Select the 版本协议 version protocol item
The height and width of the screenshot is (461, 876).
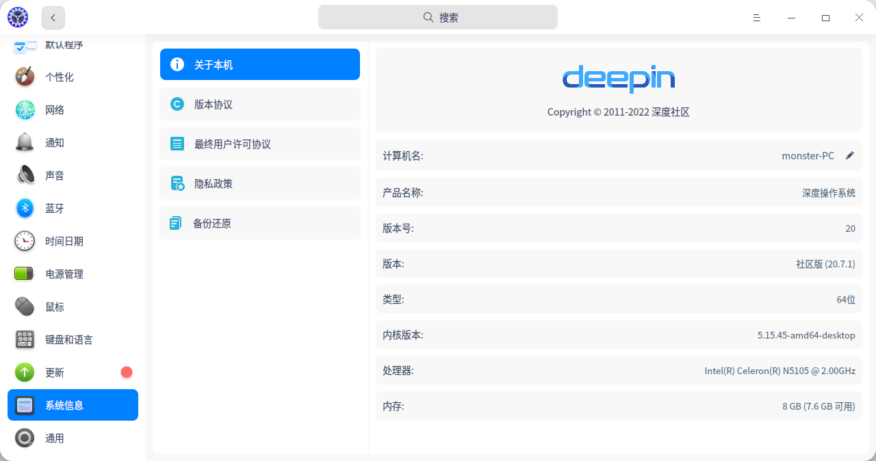pos(259,104)
